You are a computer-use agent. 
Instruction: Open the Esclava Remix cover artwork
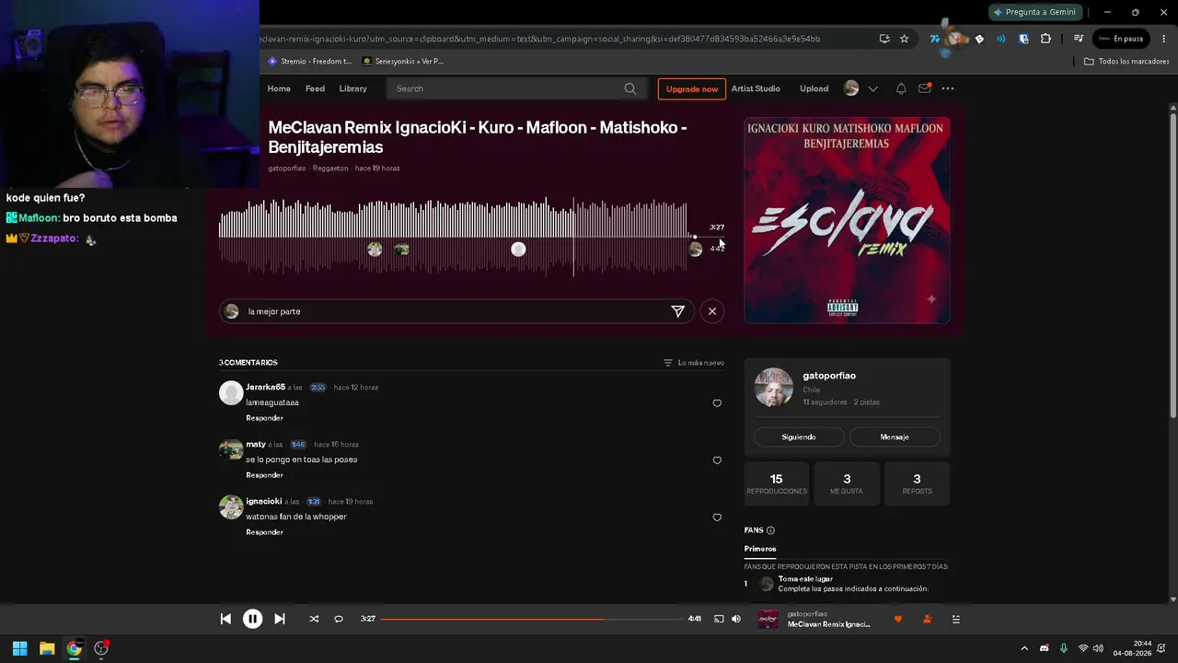point(847,220)
